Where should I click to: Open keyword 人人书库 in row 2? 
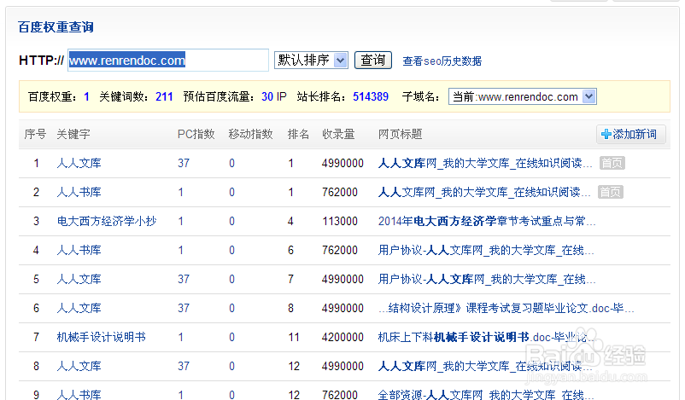click(79, 192)
